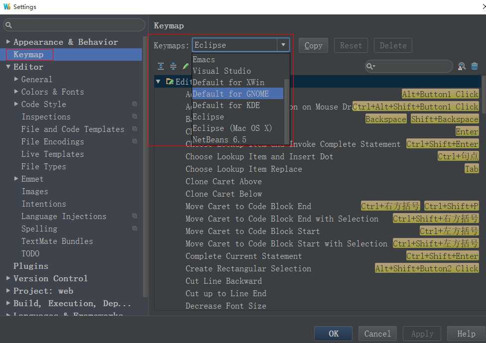Open TextMate Bundles settings

[57, 241]
